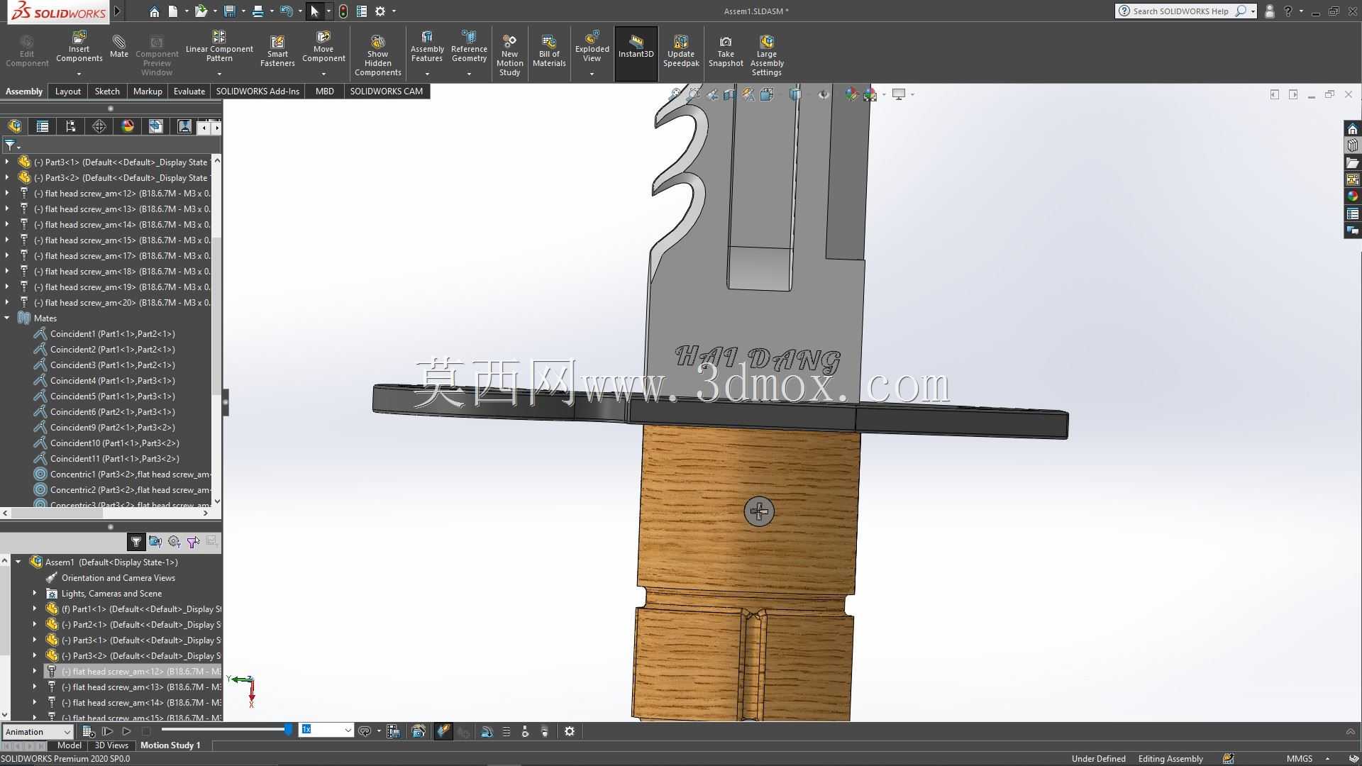
Task: Create a New Motion Study
Action: 509,55
